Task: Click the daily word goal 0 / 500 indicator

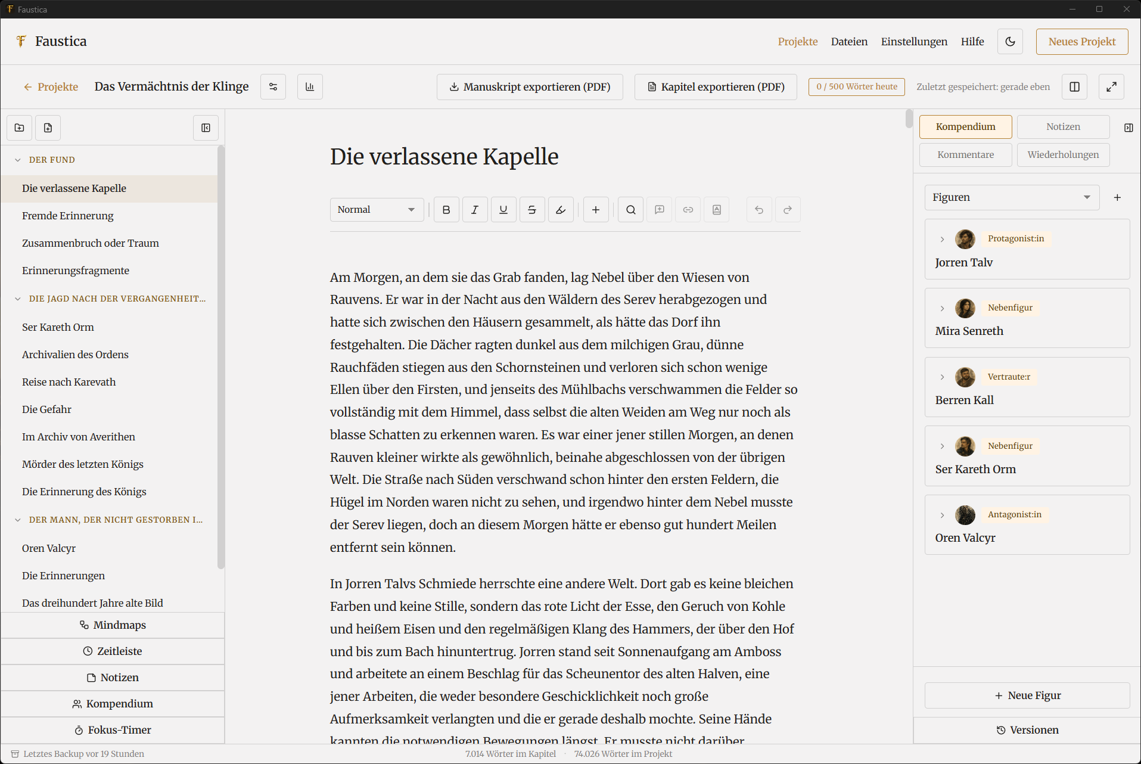Action: coord(856,87)
